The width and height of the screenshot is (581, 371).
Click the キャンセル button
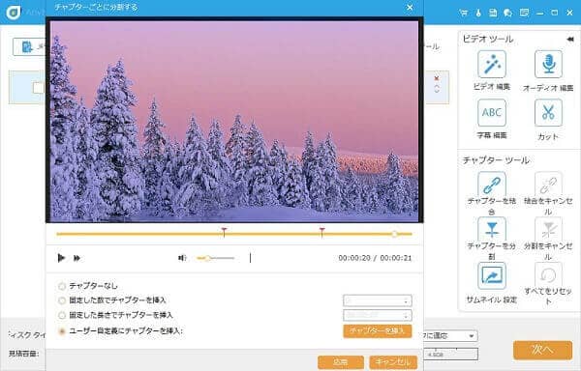tap(393, 362)
